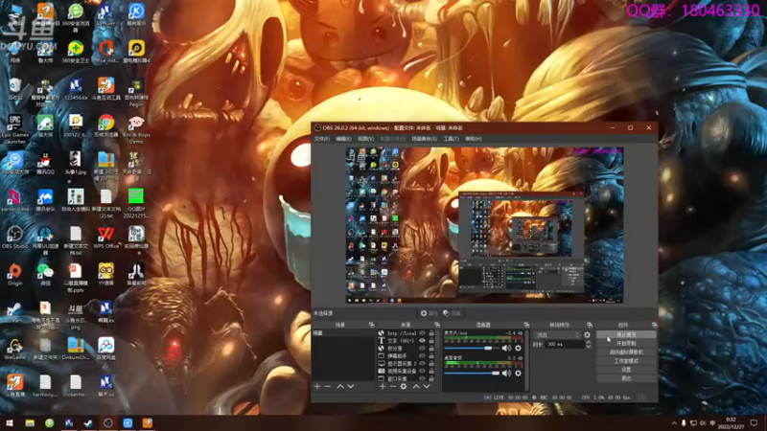Viewport: 767px width, 431px height.
Task: Mute the desktop audio channel
Action: [x=506, y=373]
